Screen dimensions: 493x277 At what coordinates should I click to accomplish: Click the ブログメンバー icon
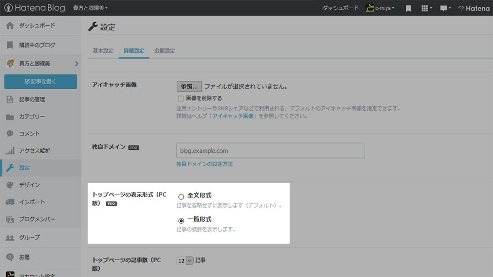tap(10, 219)
